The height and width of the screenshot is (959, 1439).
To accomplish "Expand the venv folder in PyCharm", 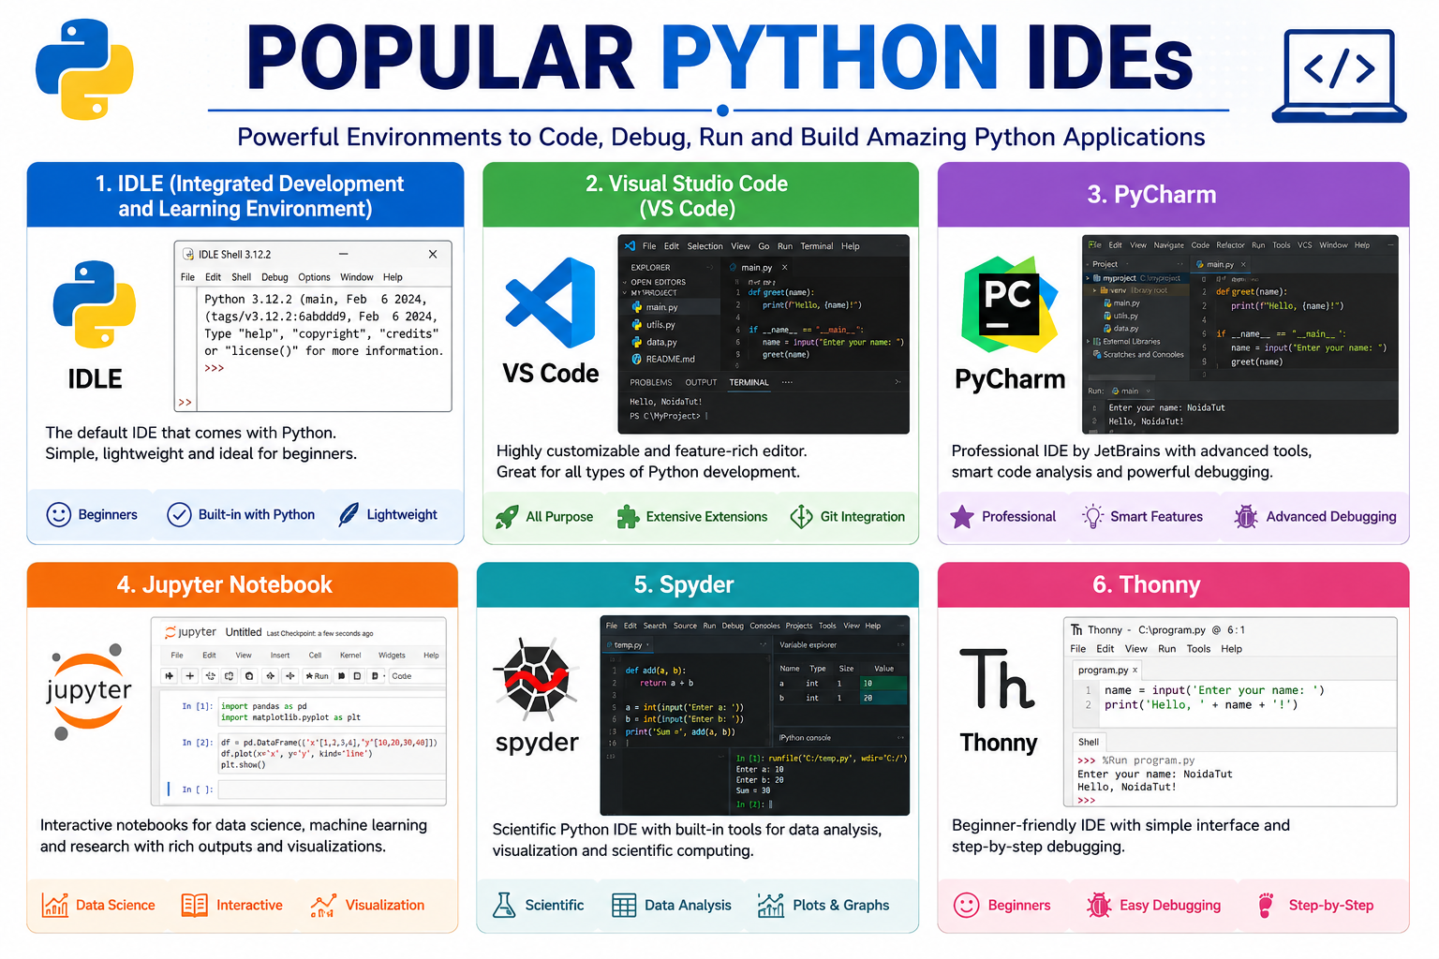I will 1094,290.
